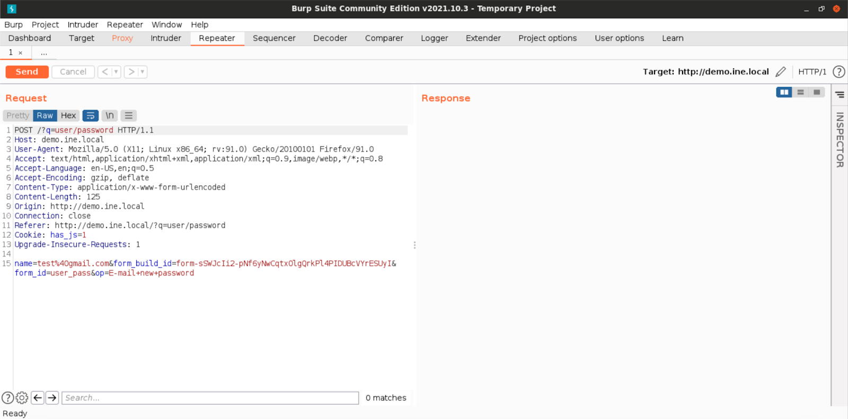Click the Burp Suite logo icon
This screenshot has width=848, height=419.
coord(12,8)
